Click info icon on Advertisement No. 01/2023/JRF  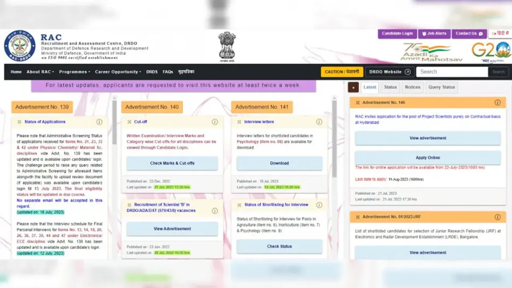tap(498, 217)
